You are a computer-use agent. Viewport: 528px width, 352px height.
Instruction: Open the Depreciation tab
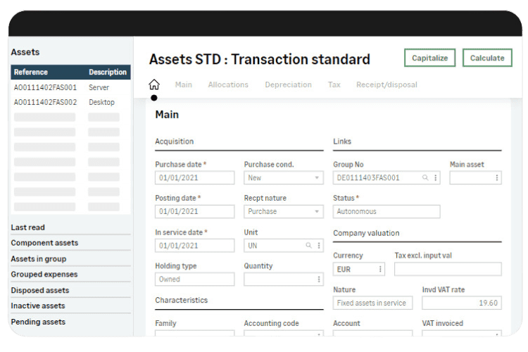coord(288,84)
